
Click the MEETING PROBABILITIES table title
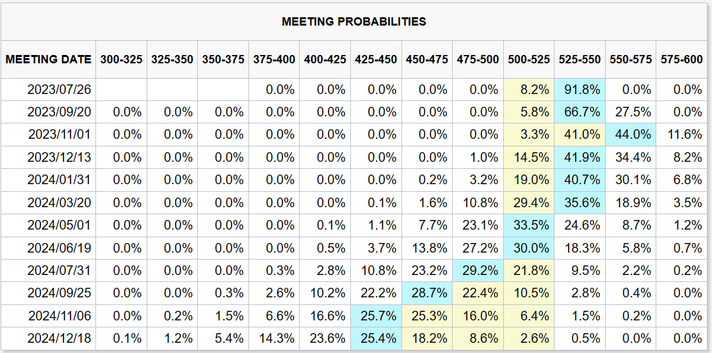[x=353, y=22]
